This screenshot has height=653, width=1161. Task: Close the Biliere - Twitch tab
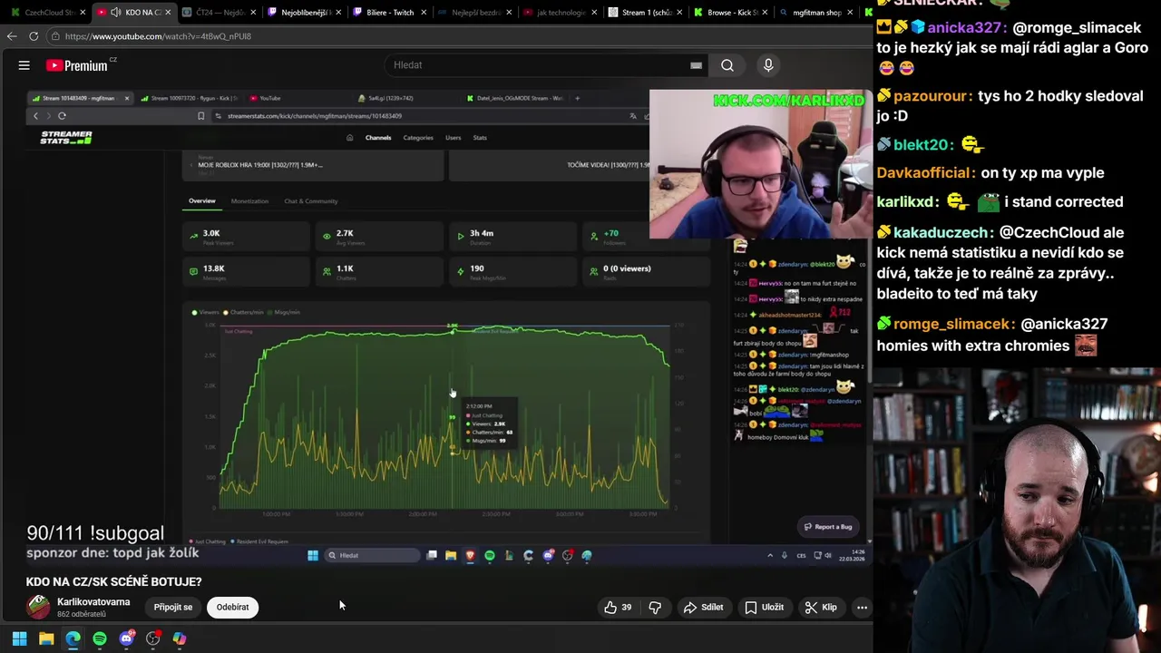point(424,13)
